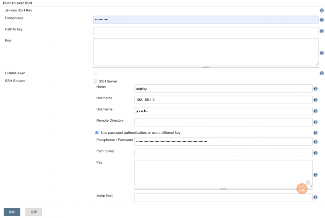325x218 pixels.
Task: Open help icon for server Path to key
Action: (316, 153)
